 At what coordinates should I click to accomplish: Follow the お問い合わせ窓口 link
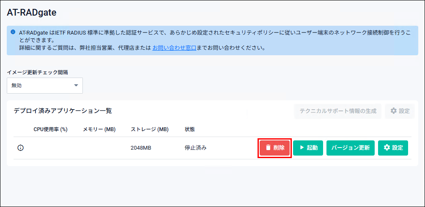(174, 48)
